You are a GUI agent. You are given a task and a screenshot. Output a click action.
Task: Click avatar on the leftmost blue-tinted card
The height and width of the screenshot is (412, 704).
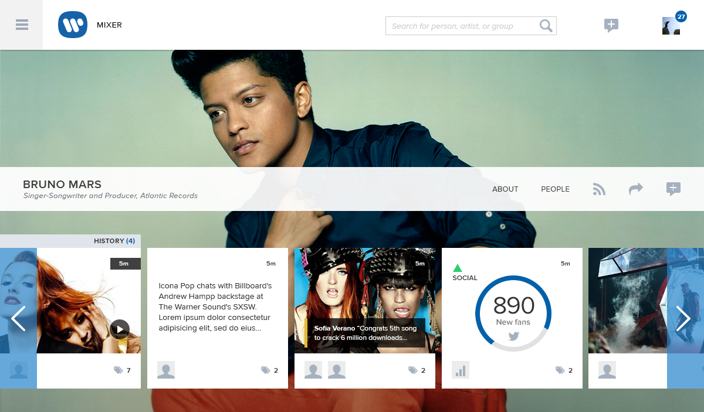tap(19, 370)
